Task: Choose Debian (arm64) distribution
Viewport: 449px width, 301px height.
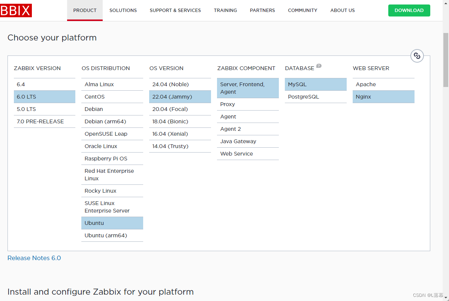Action: point(112,121)
